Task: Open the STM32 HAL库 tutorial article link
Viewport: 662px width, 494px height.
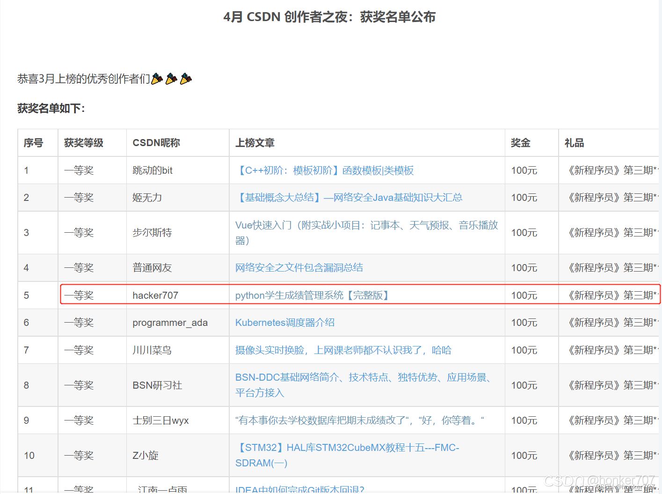Action: [347, 455]
